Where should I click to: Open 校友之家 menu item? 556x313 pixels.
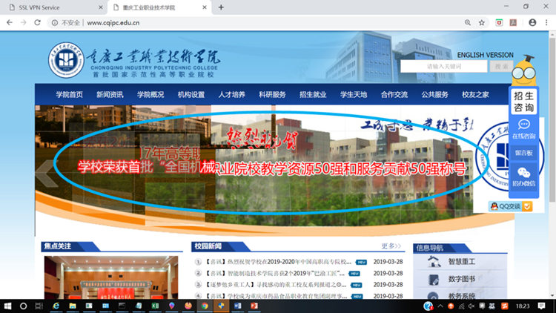click(x=475, y=95)
